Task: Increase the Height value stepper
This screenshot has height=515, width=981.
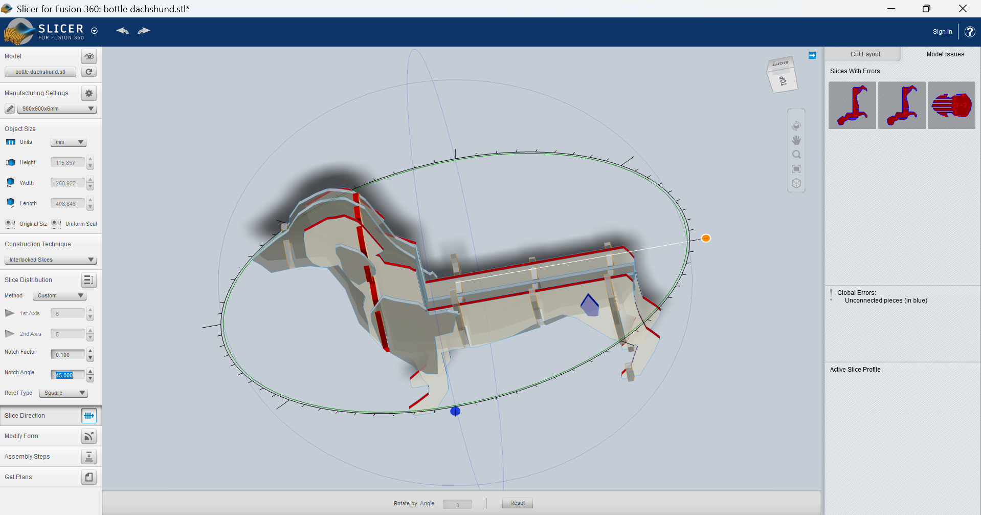Action: pos(91,159)
